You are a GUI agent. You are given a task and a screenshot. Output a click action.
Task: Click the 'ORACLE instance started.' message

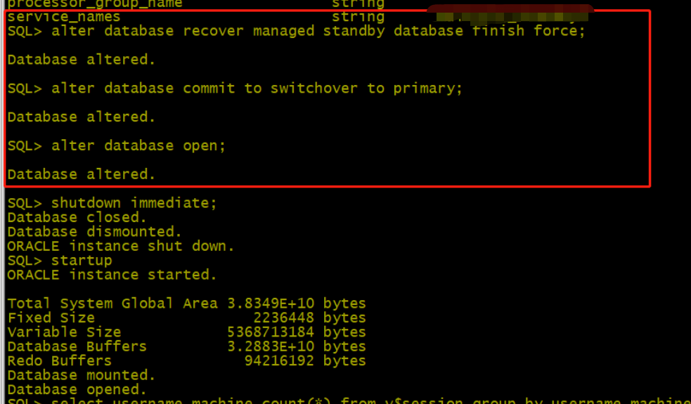(112, 275)
